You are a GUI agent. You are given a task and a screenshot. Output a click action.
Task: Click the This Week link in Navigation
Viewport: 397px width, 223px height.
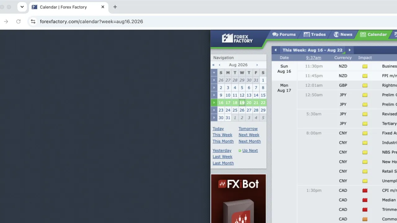(x=222, y=135)
